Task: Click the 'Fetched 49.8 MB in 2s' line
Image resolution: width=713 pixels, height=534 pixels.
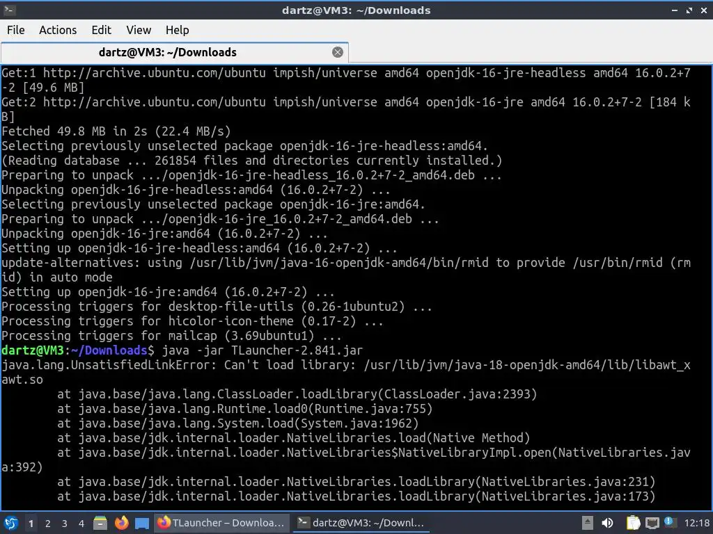Action: [116, 131]
